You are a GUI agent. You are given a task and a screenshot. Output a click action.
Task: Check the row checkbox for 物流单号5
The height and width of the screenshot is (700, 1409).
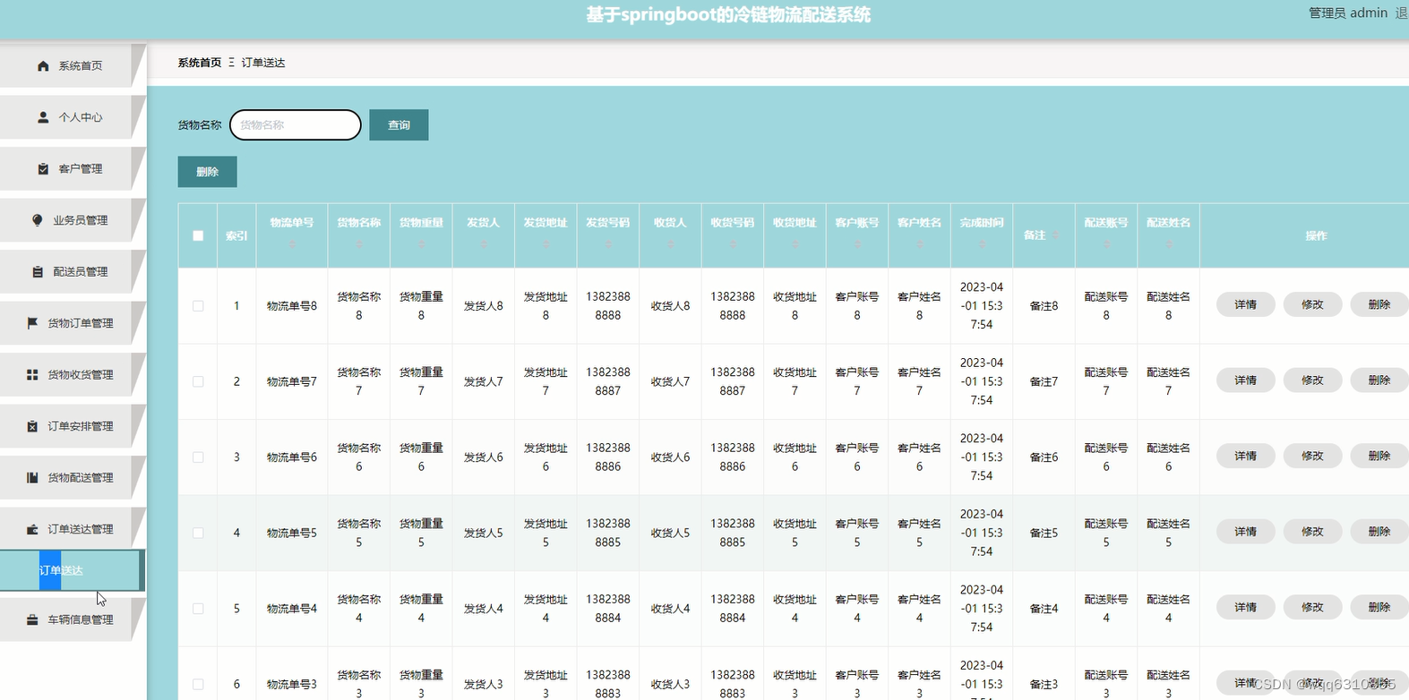(x=198, y=533)
